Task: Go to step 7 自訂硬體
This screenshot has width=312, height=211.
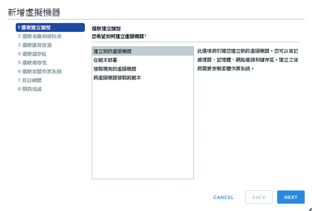Action: tap(30, 80)
